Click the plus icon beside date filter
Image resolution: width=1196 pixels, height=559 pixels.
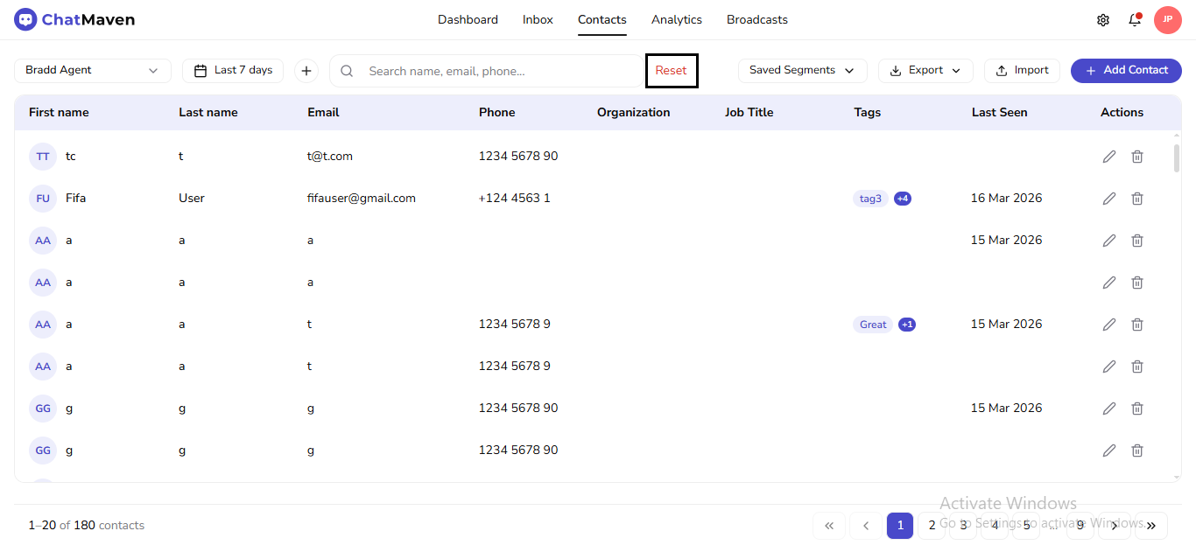pyautogui.click(x=306, y=71)
